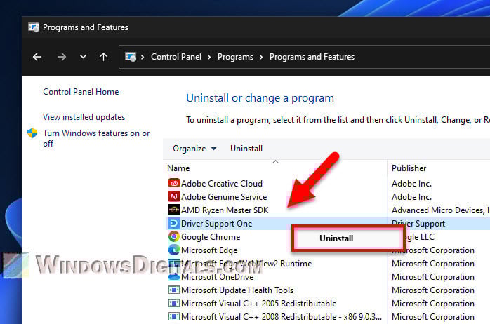Image resolution: width=490 pixels, height=324 pixels.
Task: Open the recent locations chevron
Action: [x=83, y=57]
